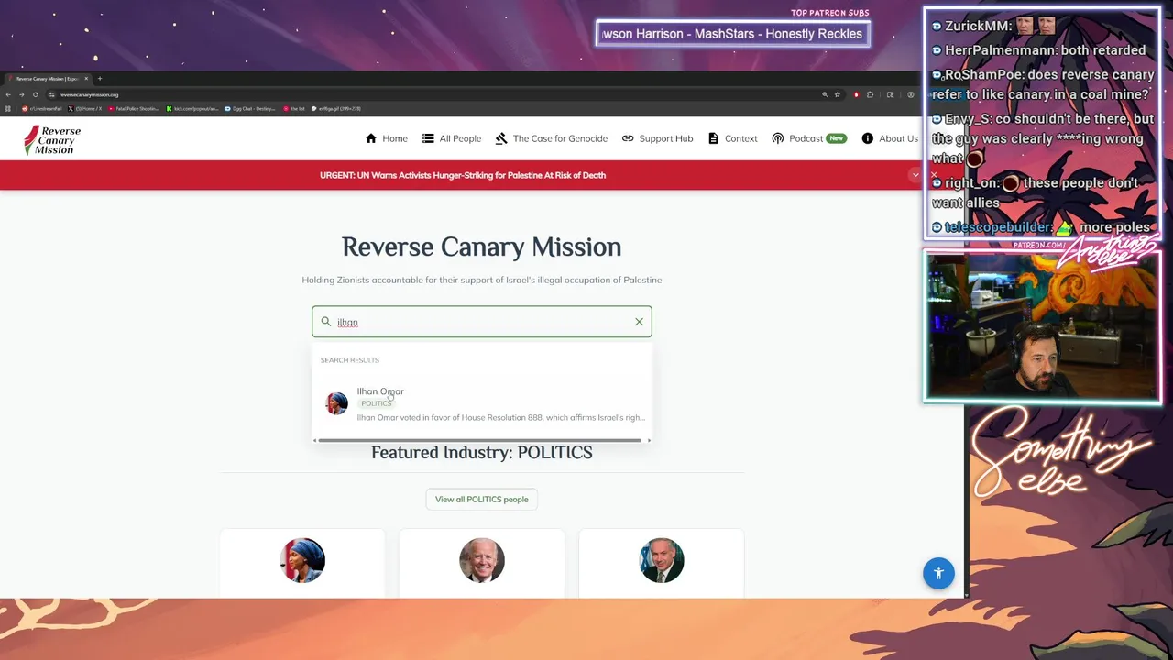Open a new browser tab

pyautogui.click(x=100, y=79)
